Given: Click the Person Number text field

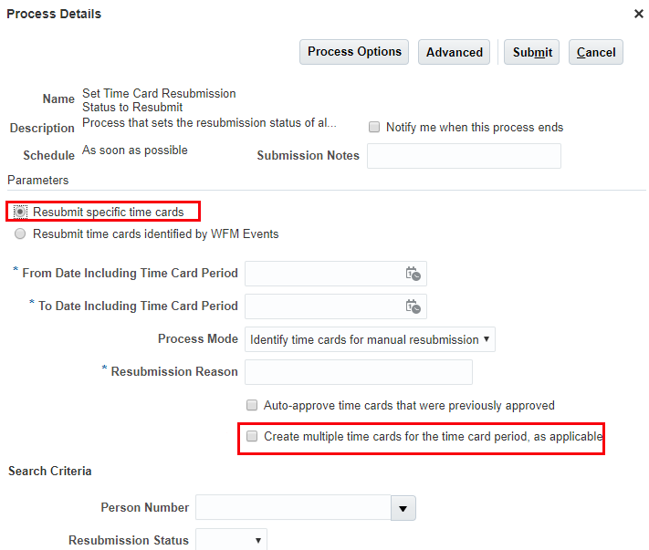Looking at the screenshot, I should click(292, 507).
